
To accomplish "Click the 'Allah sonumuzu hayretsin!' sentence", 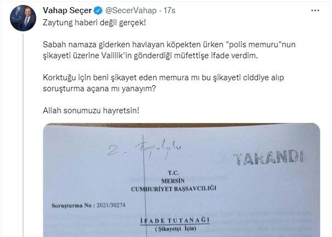I will (x=91, y=111).
